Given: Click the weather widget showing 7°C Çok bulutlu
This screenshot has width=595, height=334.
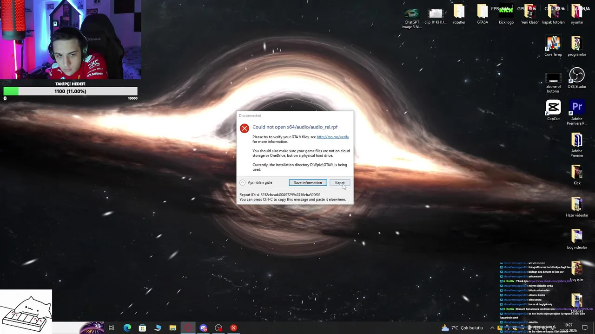Looking at the screenshot, I should pos(462,328).
